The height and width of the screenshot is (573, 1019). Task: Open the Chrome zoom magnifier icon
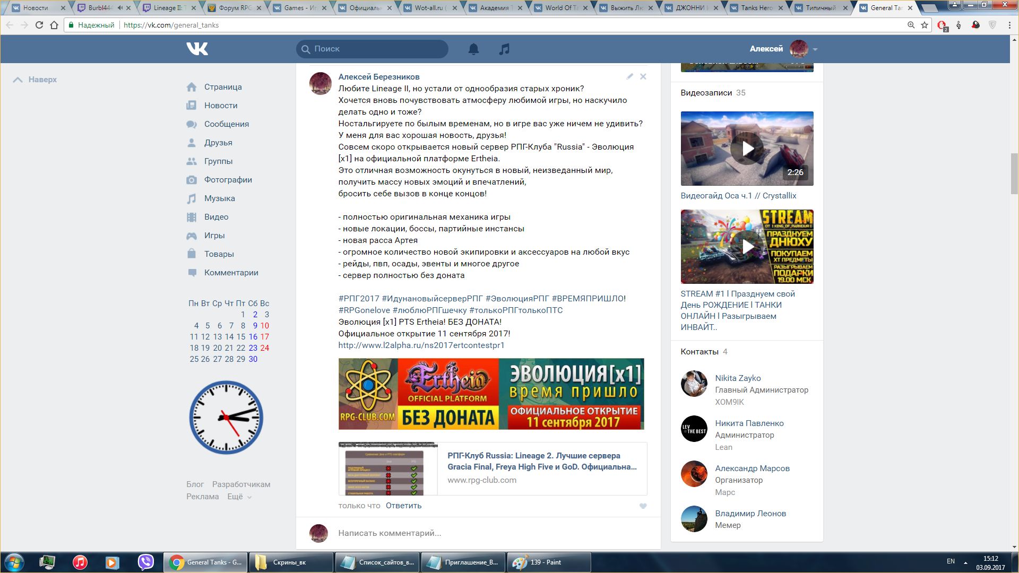[x=911, y=25]
